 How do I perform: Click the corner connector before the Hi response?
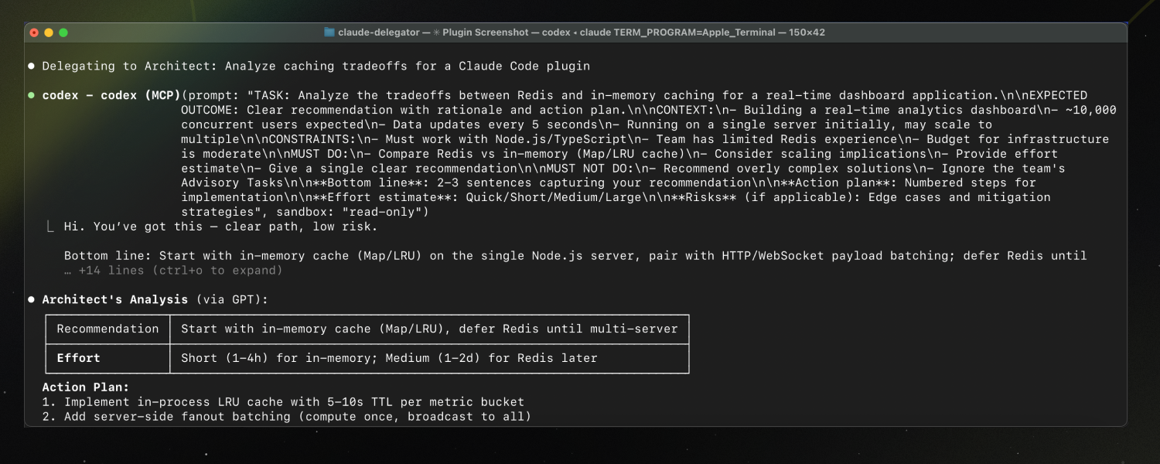click(x=50, y=227)
